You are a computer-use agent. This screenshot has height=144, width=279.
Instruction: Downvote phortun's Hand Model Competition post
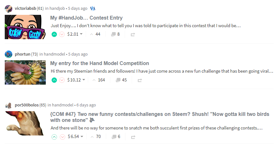tap(62, 80)
